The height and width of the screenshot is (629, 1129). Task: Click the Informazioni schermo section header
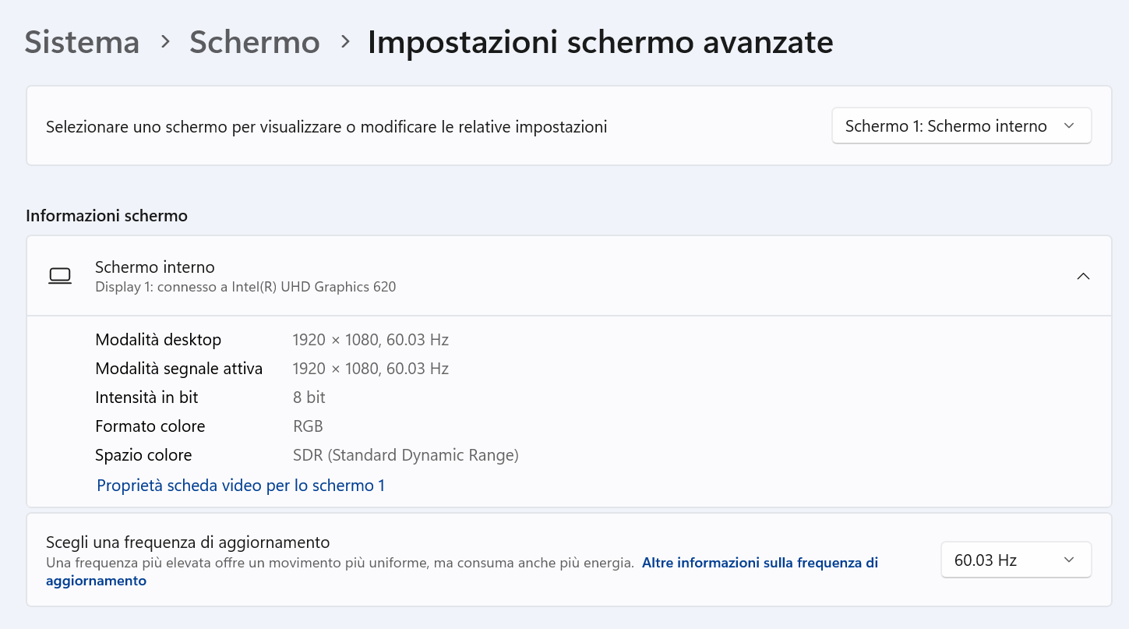point(107,215)
